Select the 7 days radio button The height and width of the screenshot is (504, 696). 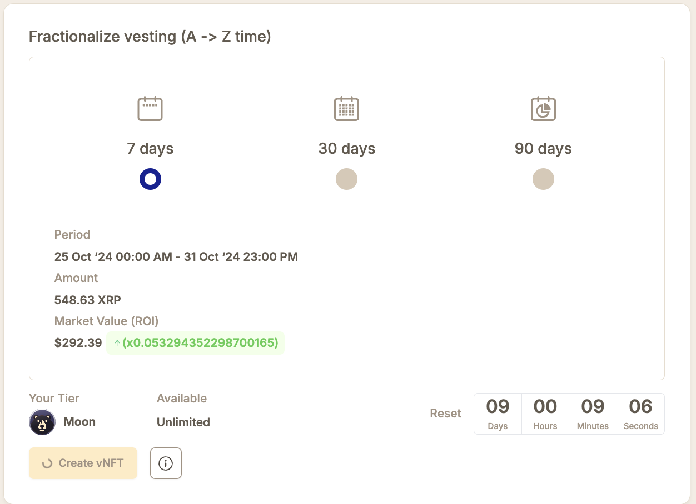click(150, 180)
